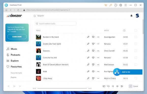Show lyrics for Burden In My Hand
This screenshot has height=94, width=147.
(x=88, y=37)
